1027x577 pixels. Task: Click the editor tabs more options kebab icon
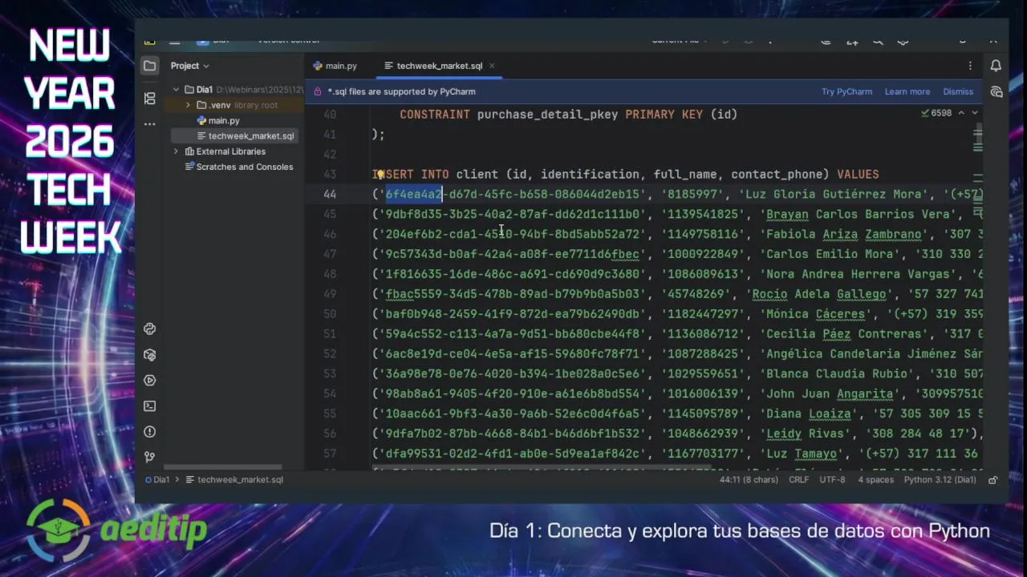970,66
